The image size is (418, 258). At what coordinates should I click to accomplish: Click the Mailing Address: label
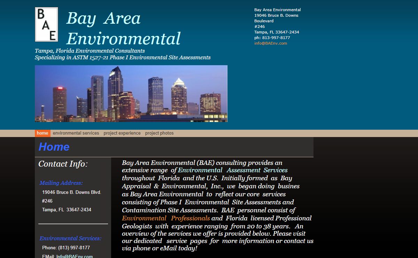[x=61, y=183]
